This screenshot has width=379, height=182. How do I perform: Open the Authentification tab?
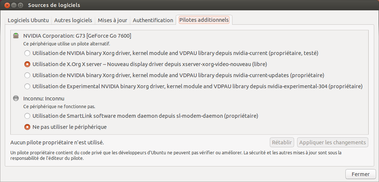(x=153, y=20)
